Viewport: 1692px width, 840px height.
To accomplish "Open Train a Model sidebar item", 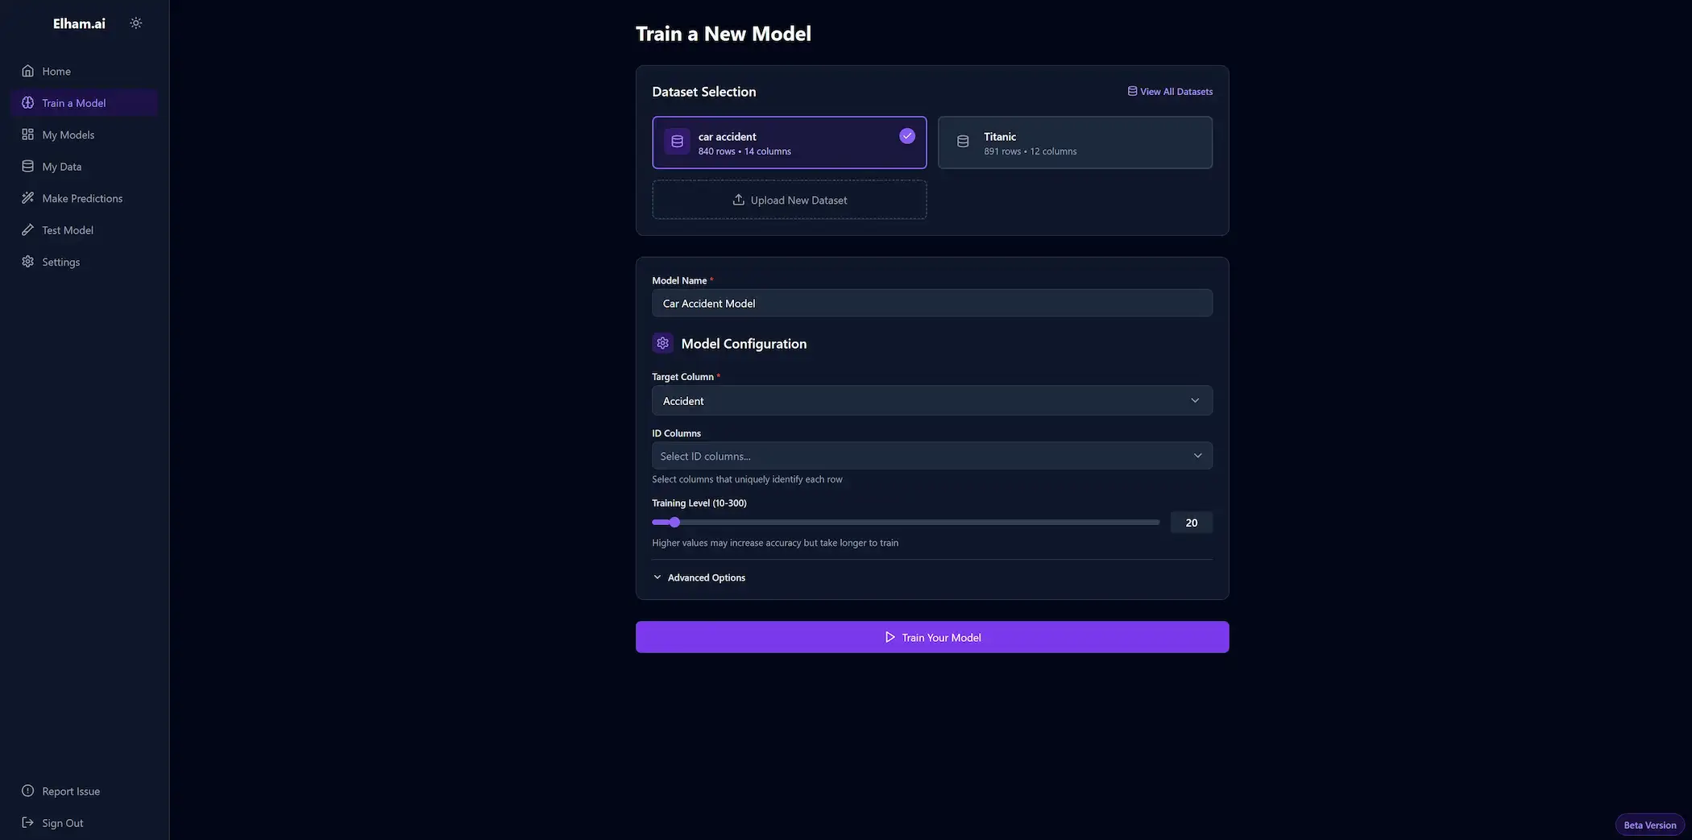I will 74,103.
